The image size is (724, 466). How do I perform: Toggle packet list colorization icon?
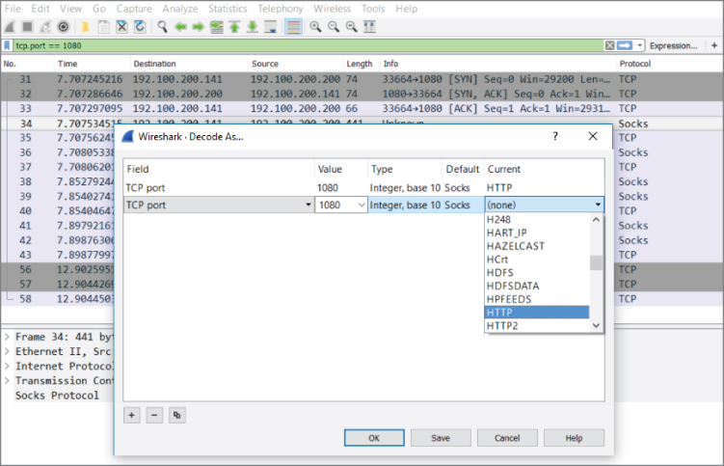click(x=293, y=27)
